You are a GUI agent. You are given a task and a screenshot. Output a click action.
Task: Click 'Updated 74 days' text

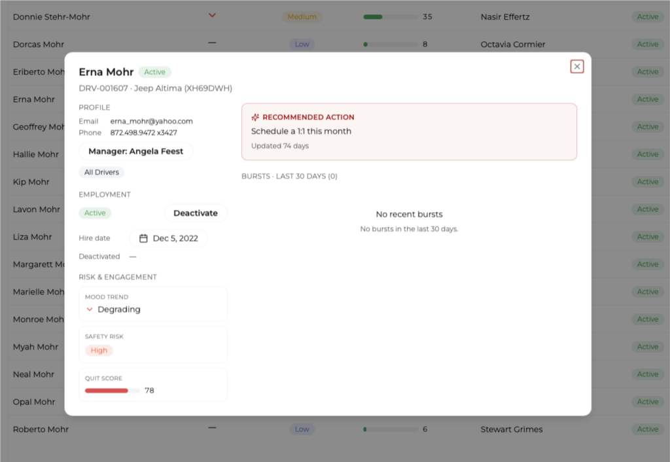[280, 146]
